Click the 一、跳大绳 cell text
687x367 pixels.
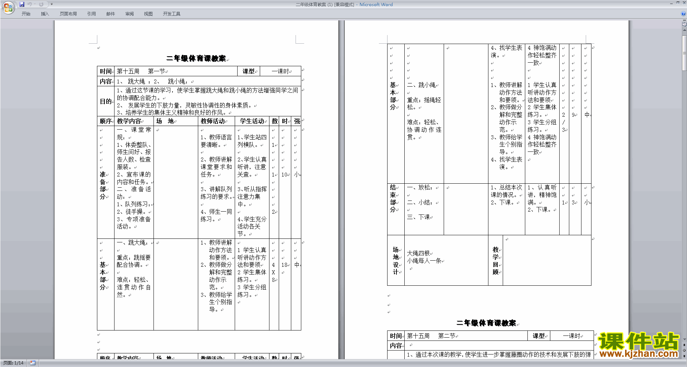(x=132, y=242)
